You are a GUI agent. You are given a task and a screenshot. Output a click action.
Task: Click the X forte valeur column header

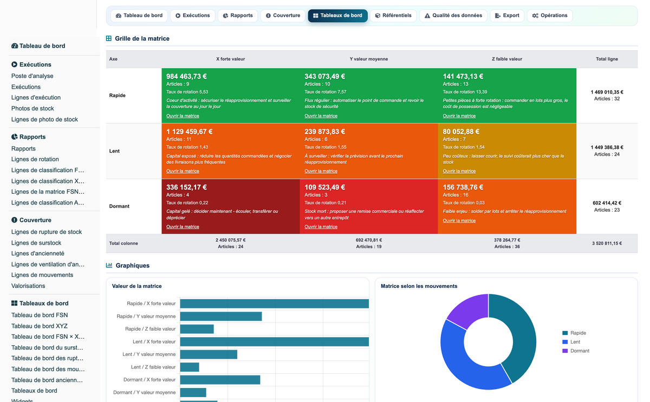(x=231, y=59)
